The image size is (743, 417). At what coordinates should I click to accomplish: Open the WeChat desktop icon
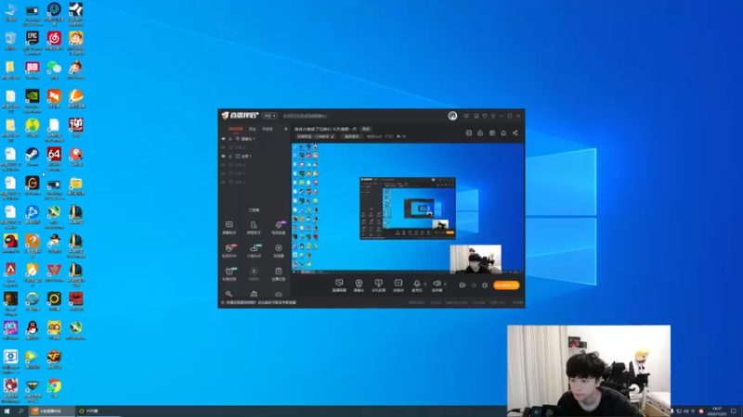[x=54, y=70]
